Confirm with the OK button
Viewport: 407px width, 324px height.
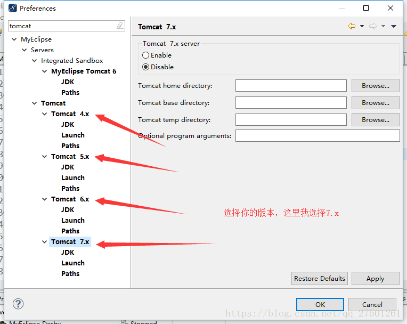pyautogui.click(x=320, y=304)
